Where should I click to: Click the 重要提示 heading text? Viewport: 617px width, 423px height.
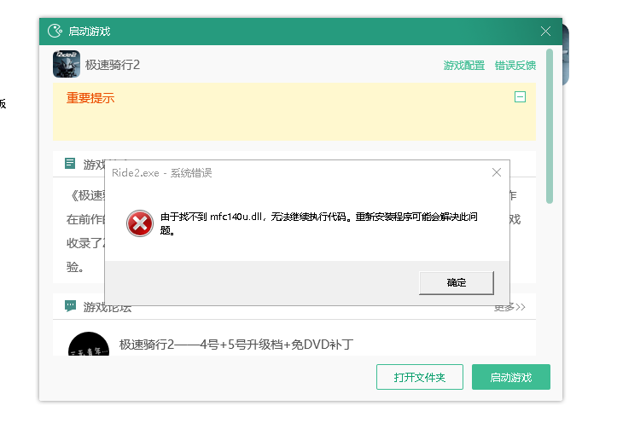(90, 98)
